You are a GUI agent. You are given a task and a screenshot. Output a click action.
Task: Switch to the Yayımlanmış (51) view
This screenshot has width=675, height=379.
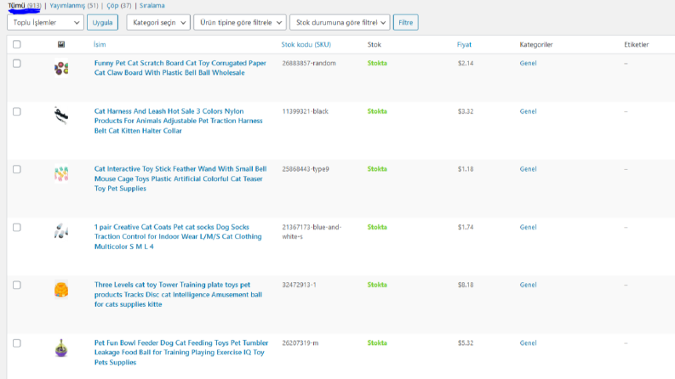pyautogui.click(x=73, y=6)
